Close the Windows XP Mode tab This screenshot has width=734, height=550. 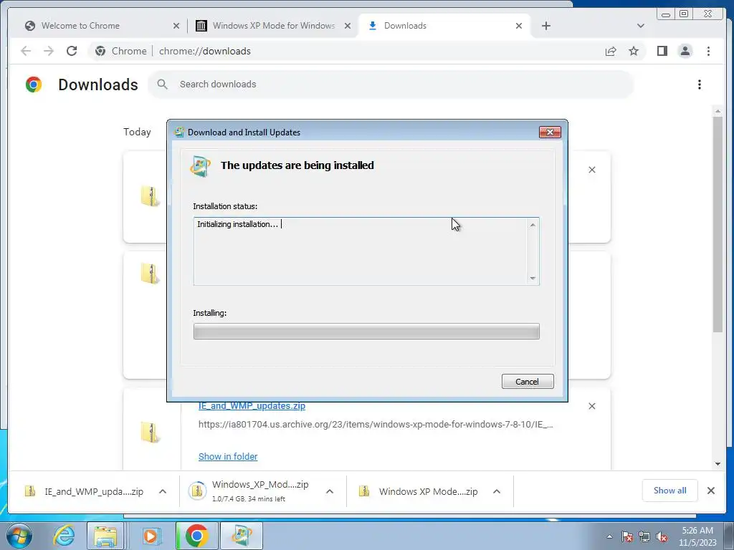pos(348,26)
